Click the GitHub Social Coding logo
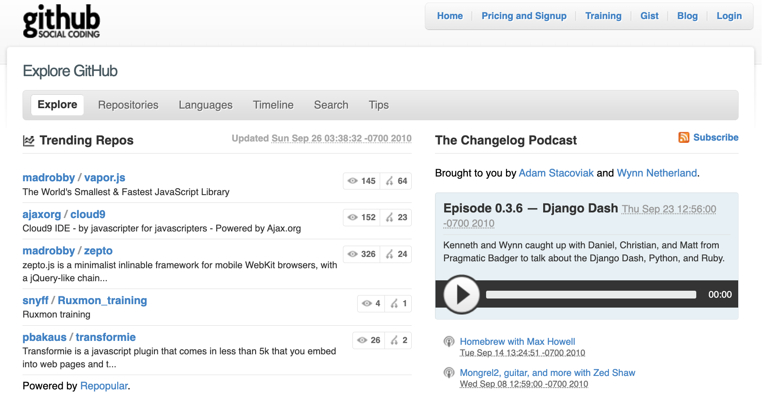Screen dimensions: 762x398 click(x=61, y=21)
